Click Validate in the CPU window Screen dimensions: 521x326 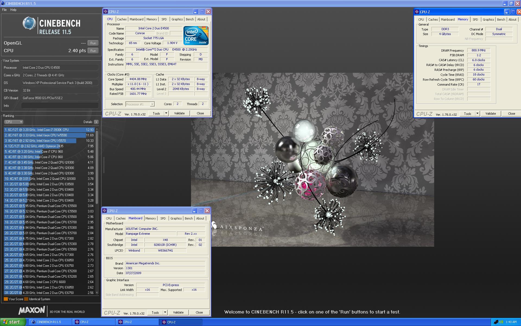pyautogui.click(x=179, y=113)
